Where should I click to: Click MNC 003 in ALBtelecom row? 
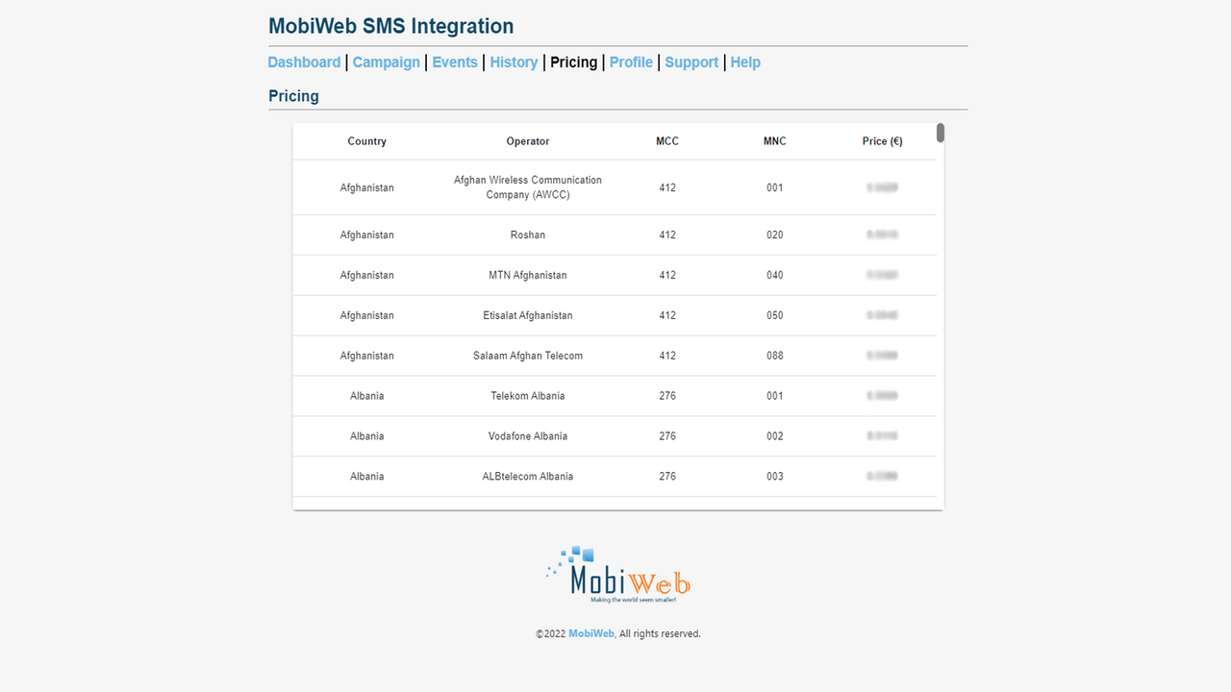click(x=775, y=478)
